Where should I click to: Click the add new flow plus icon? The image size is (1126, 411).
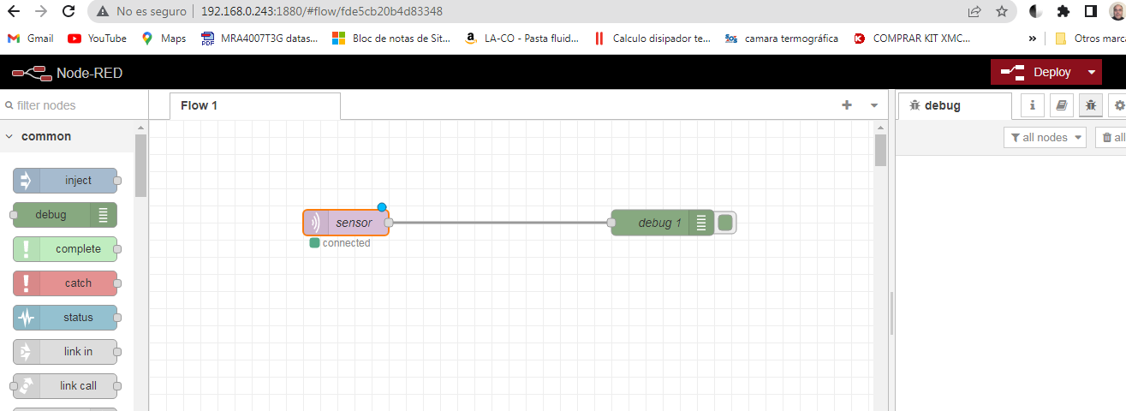click(847, 105)
